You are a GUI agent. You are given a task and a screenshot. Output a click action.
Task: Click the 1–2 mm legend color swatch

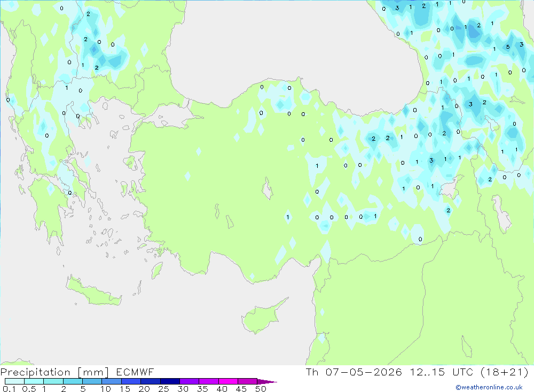point(53,381)
